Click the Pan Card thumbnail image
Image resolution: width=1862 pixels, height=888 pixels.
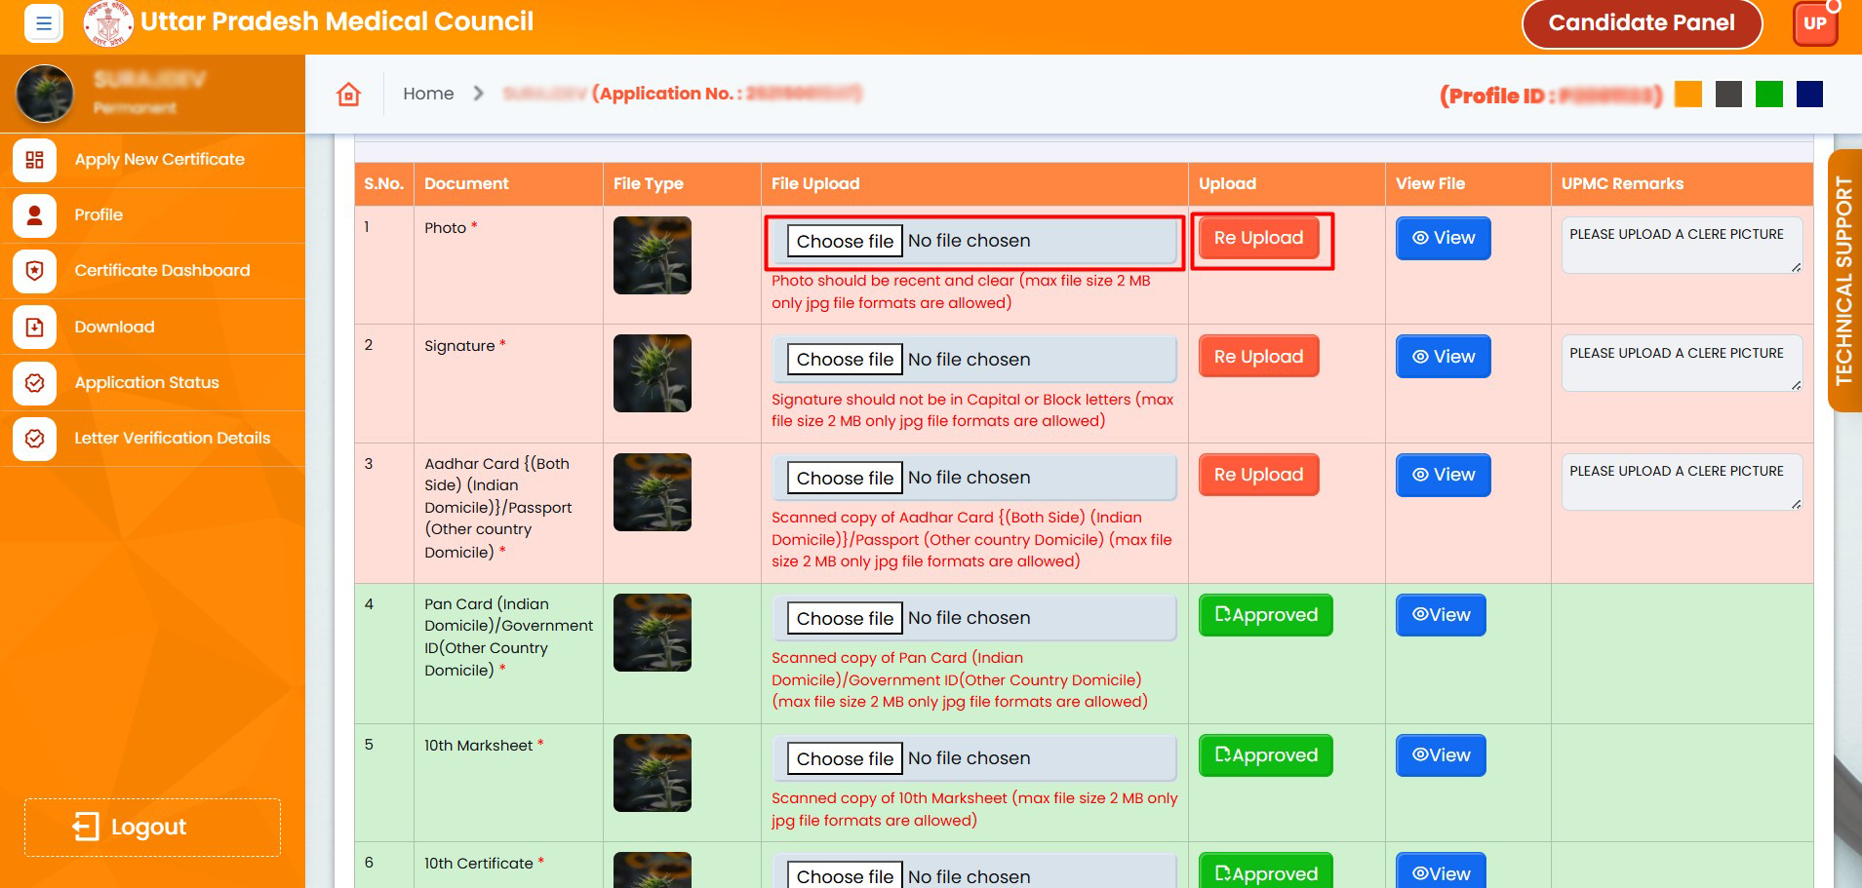[x=652, y=633]
